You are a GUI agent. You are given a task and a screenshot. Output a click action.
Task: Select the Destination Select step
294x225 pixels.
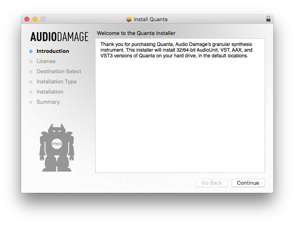pyautogui.click(x=59, y=71)
